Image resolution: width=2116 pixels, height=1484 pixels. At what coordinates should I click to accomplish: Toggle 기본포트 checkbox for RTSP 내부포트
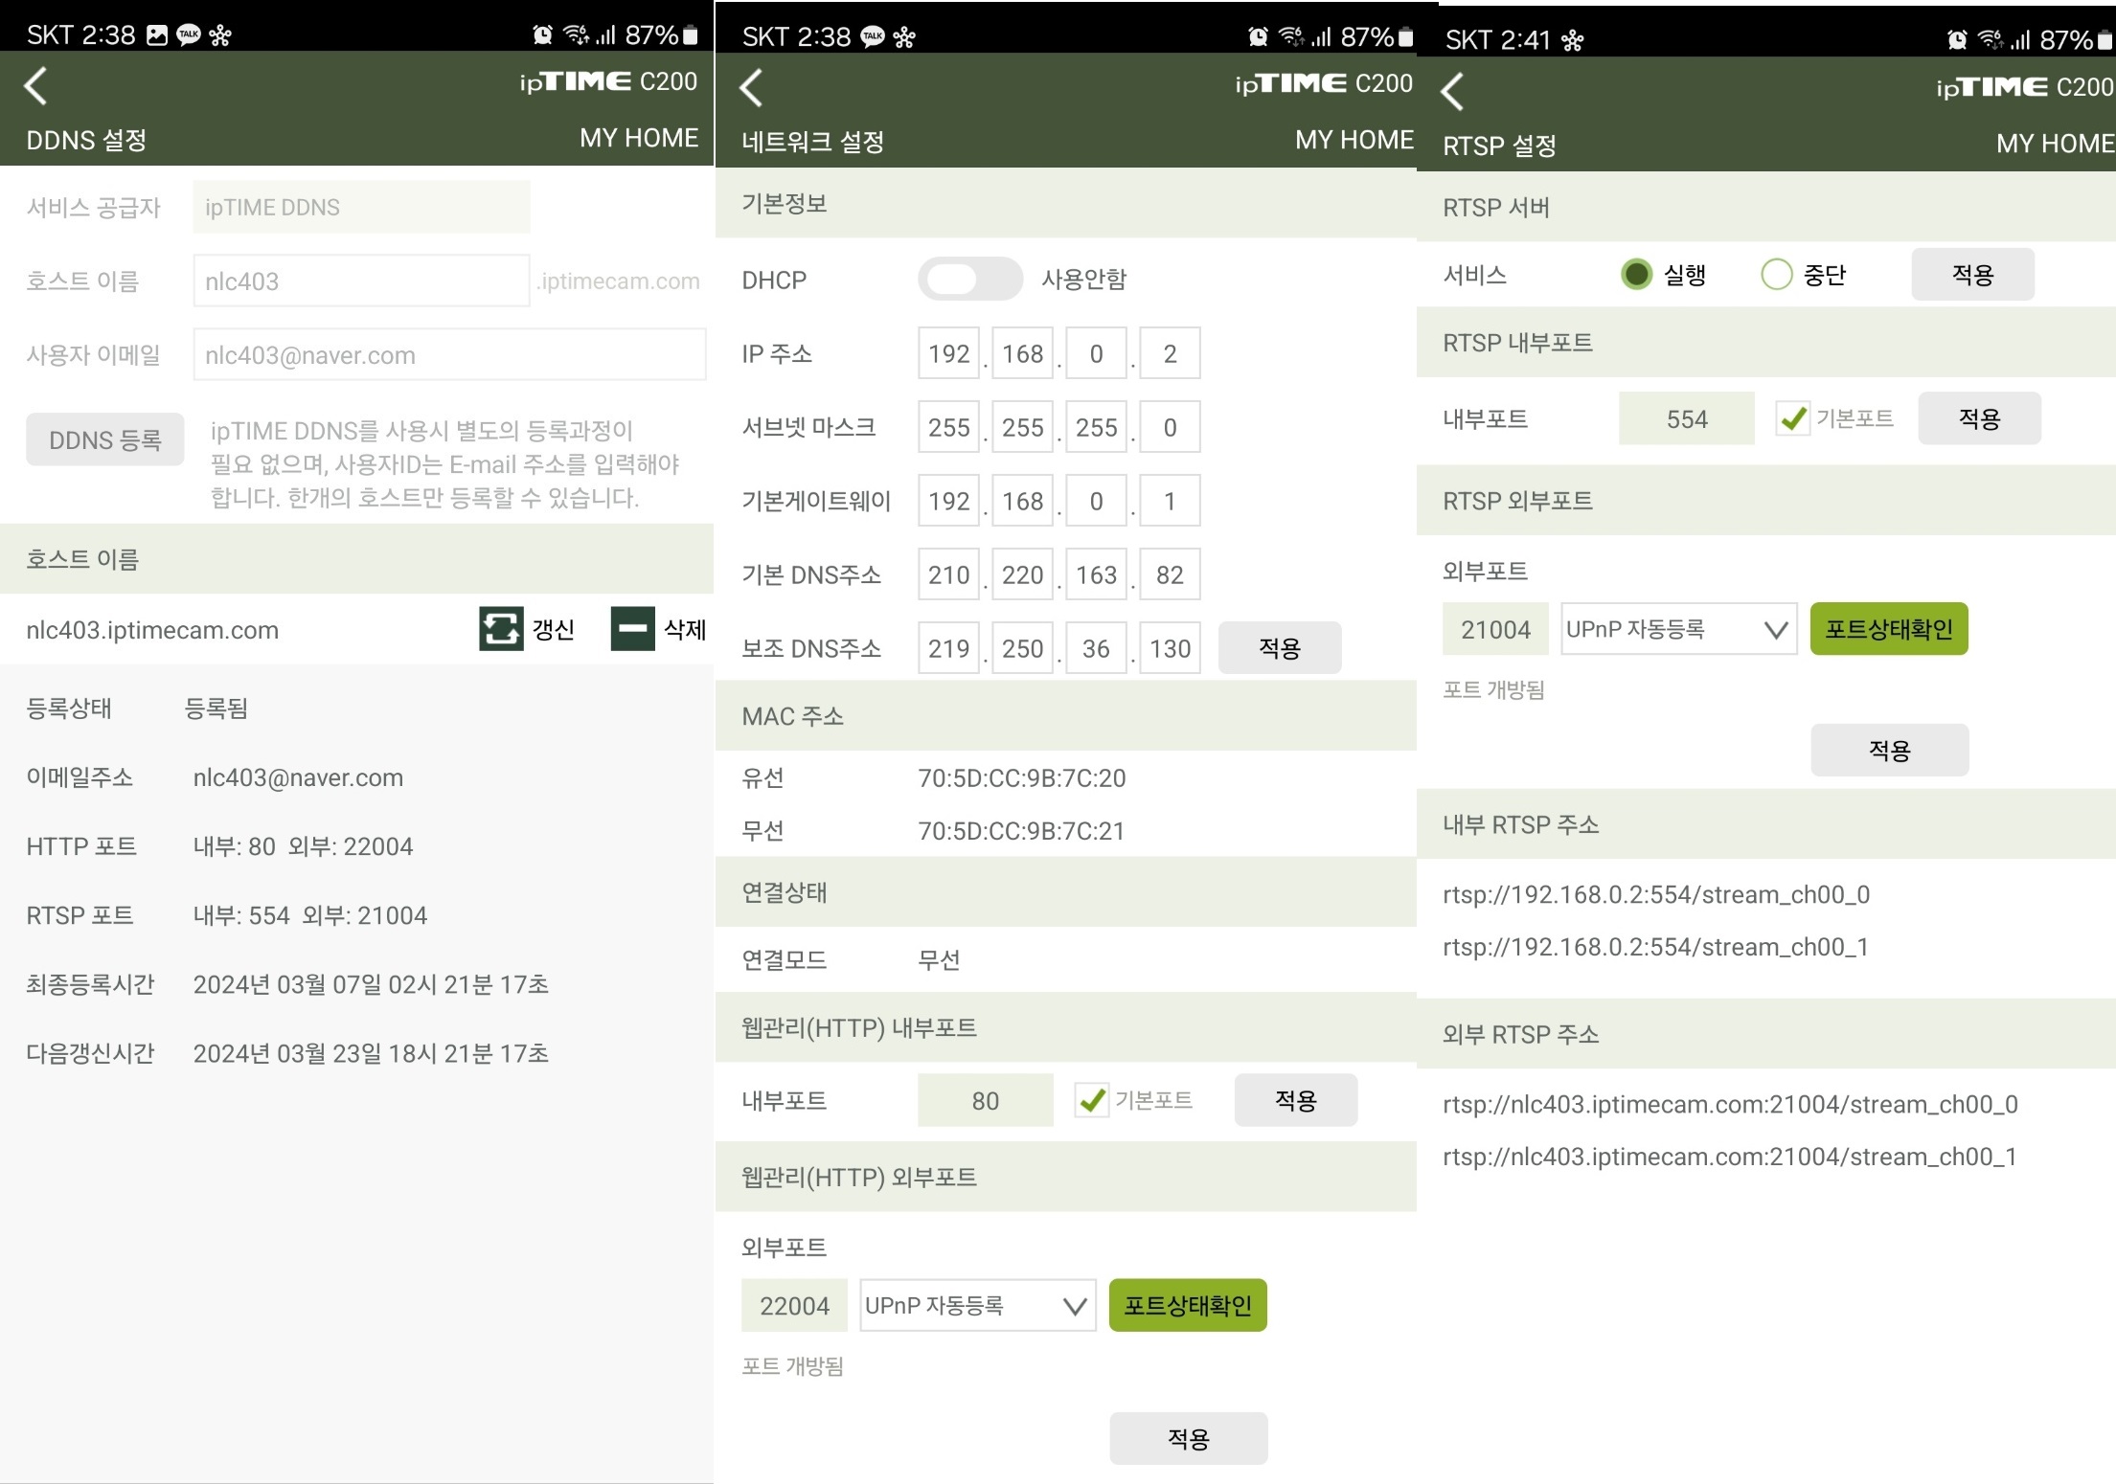click(x=1792, y=418)
